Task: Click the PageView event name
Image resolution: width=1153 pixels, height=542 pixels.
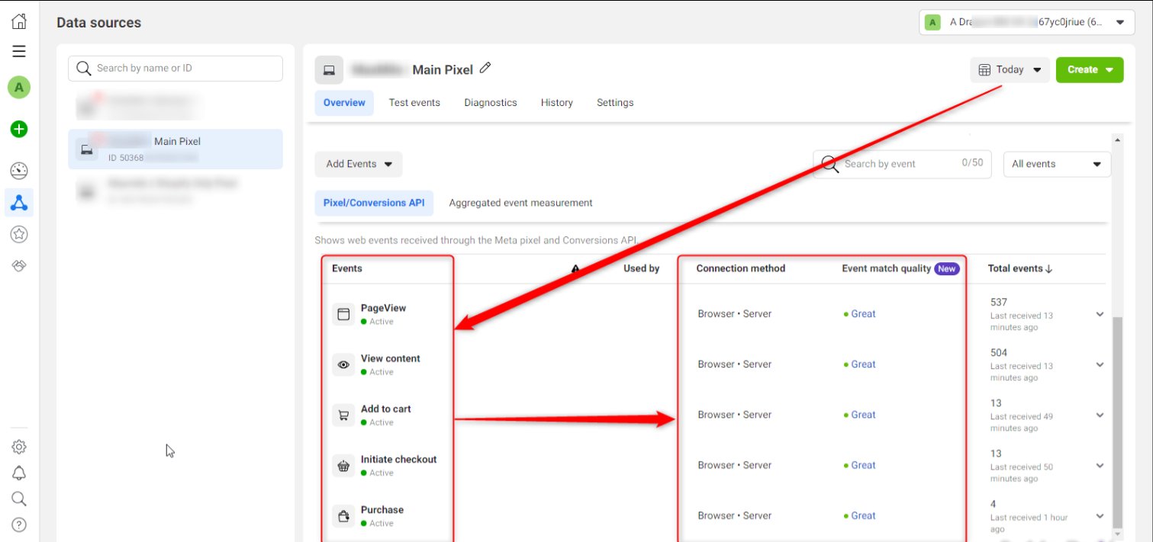Action: click(383, 308)
